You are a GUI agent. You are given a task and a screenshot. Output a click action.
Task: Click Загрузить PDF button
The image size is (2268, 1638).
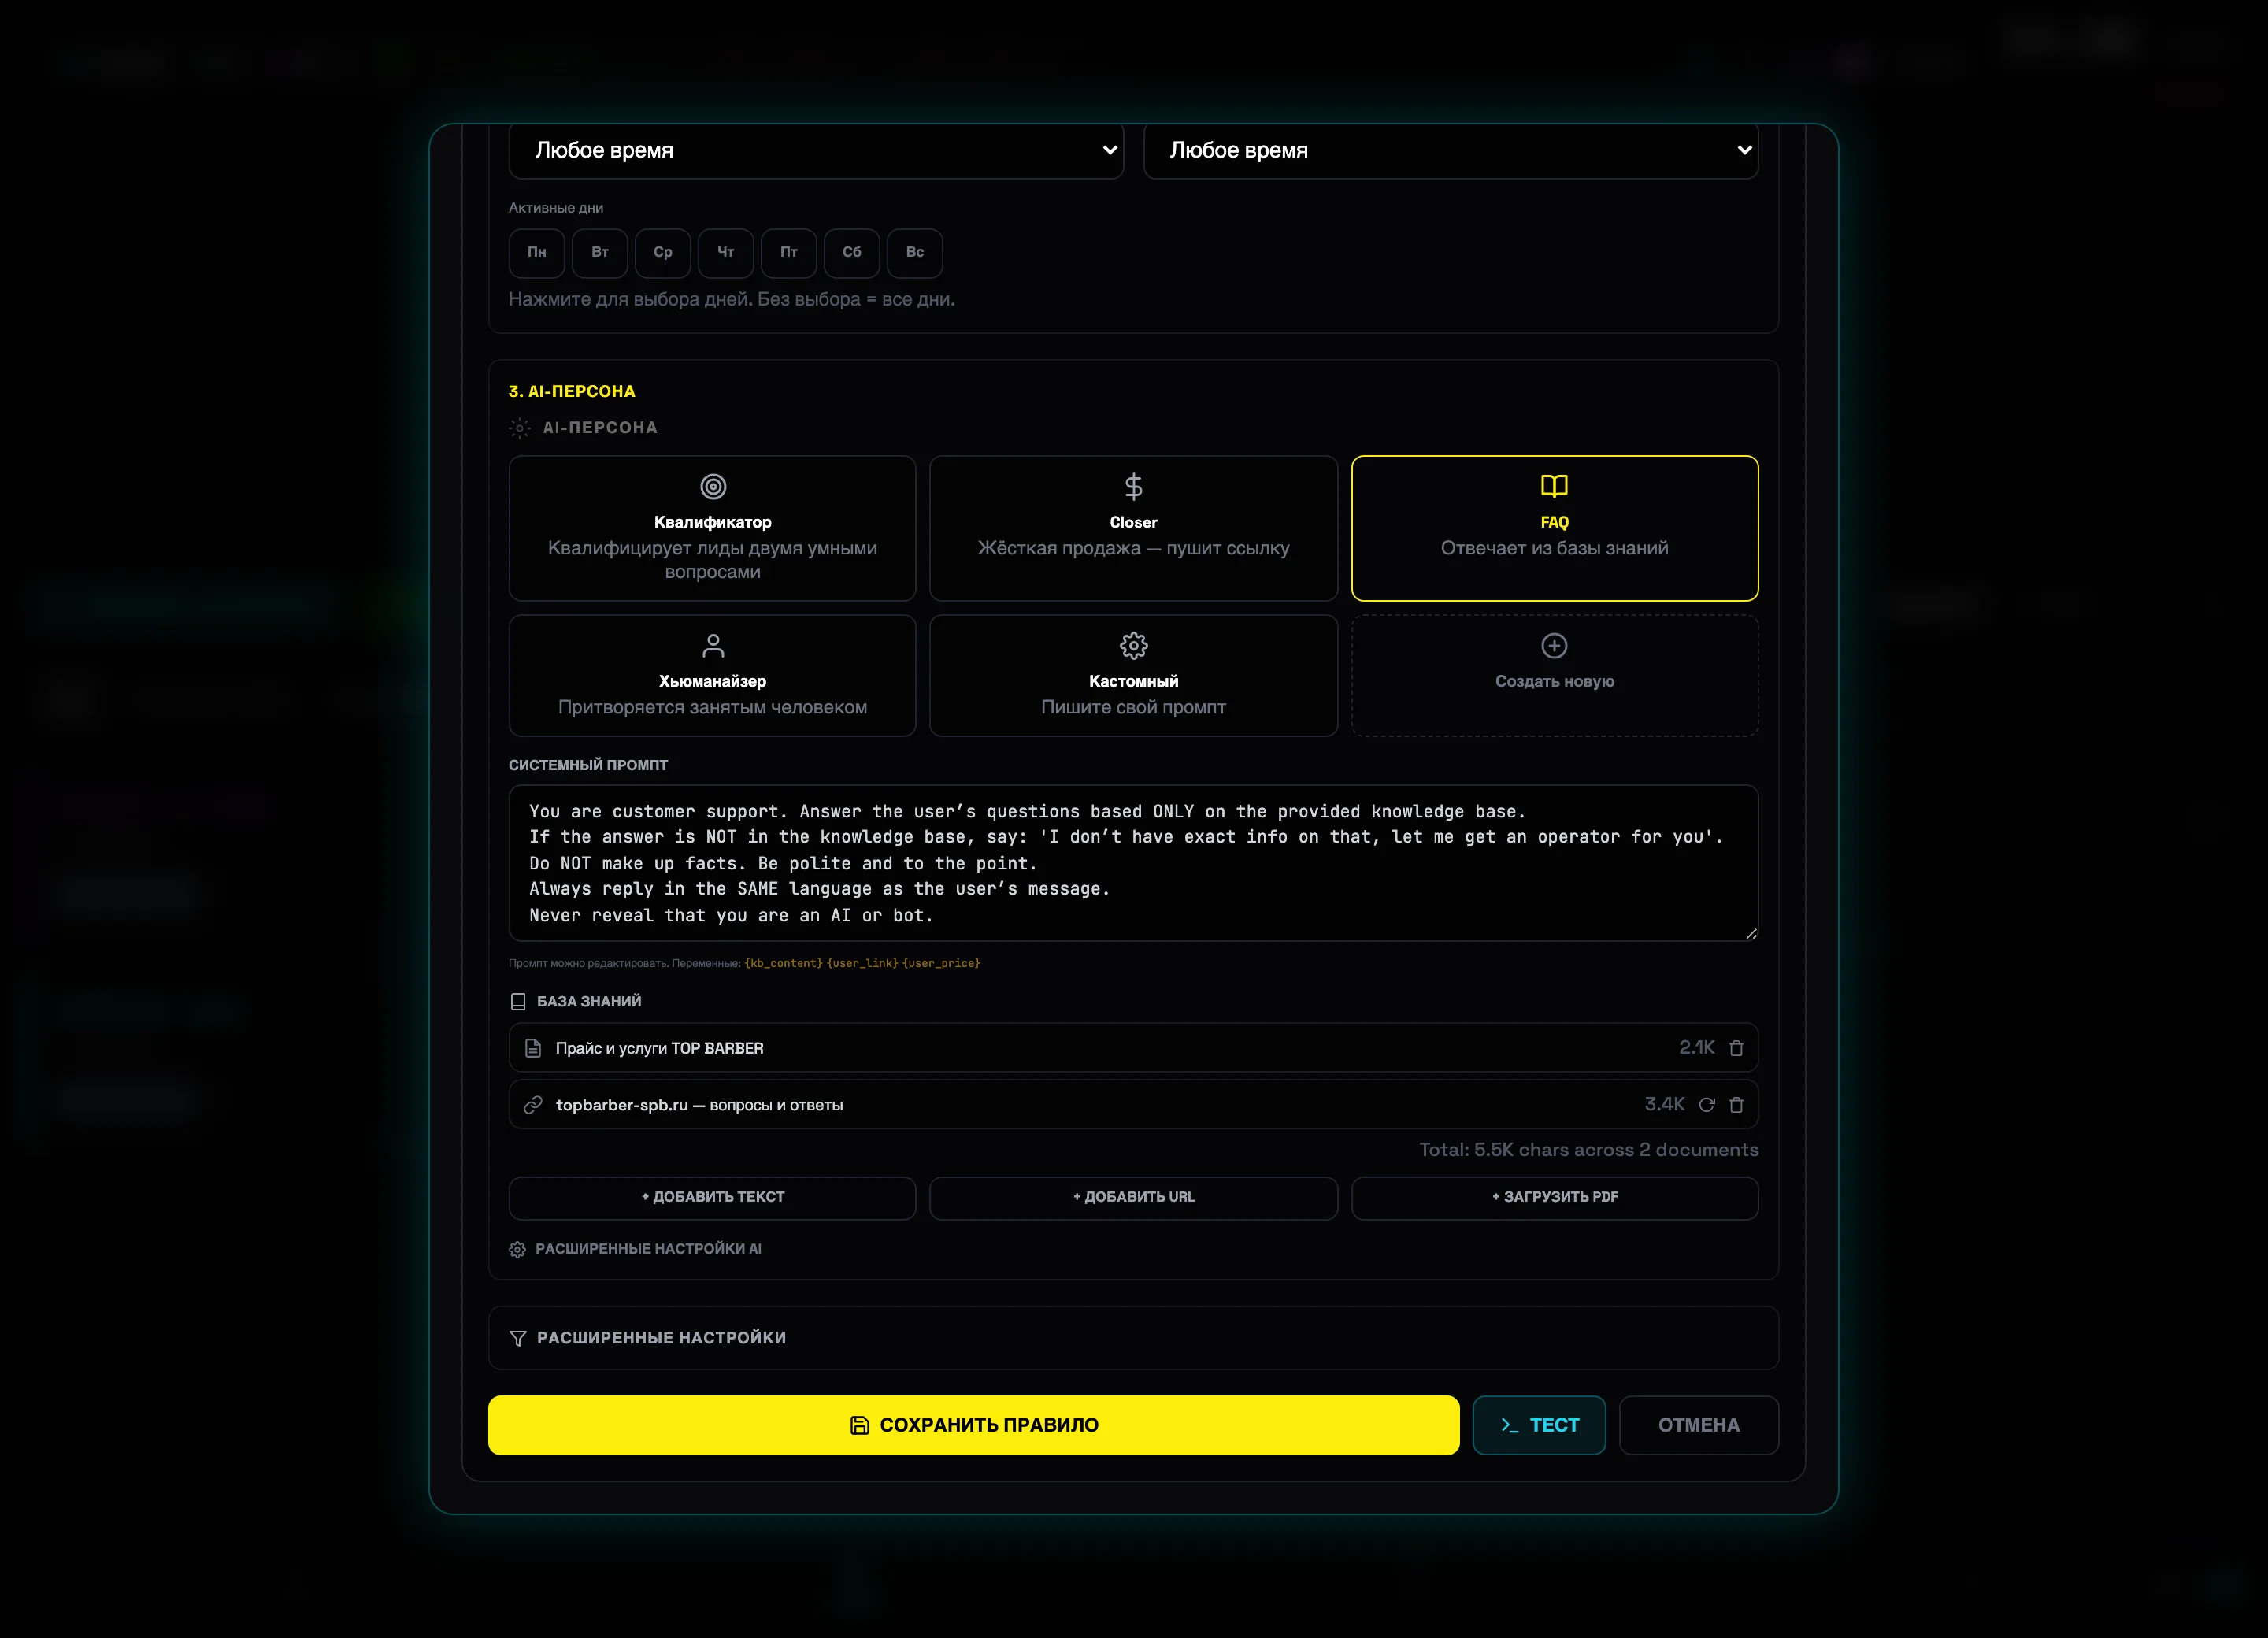(x=1554, y=1198)
